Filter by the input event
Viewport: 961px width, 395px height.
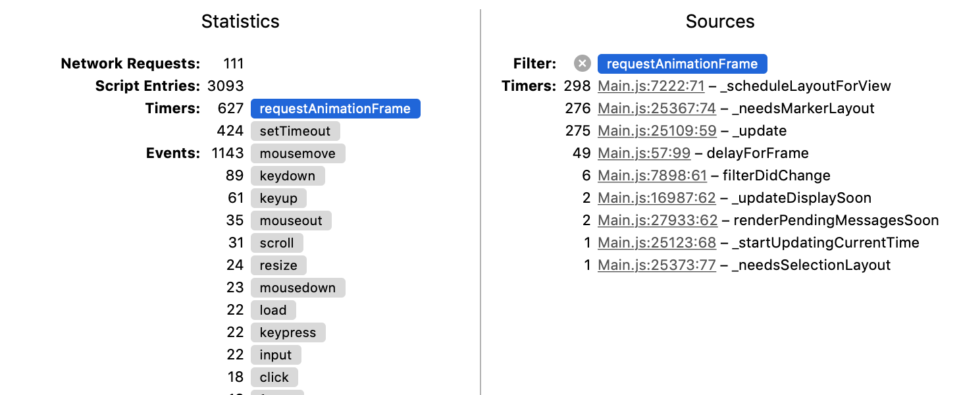pos(276,355)
